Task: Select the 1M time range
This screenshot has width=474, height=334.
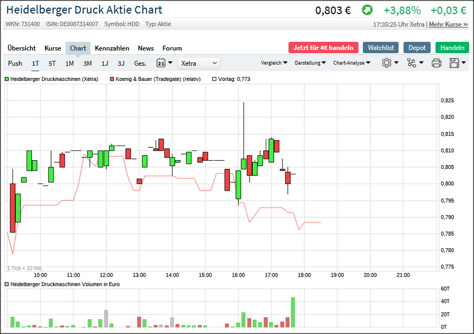Action: [69, 63]
